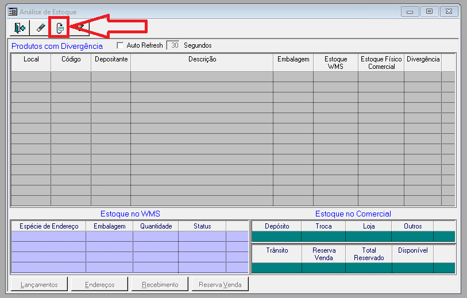Click the Status column header
The image size is (467, 298).
point(202,226)
